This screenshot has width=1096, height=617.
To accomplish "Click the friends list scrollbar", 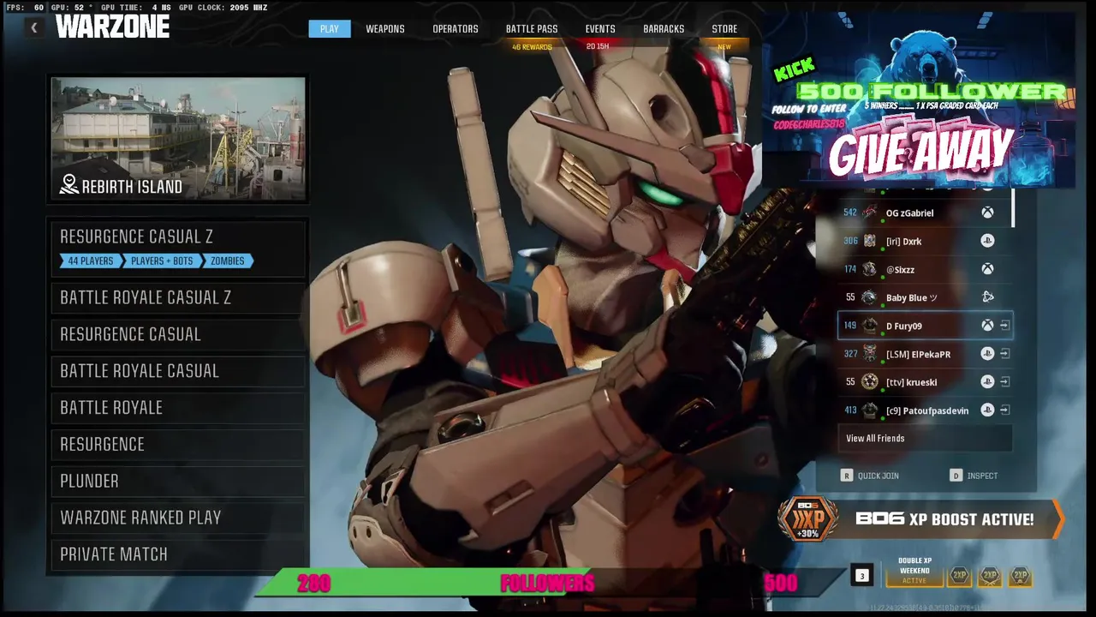I will tap(1014, 210).
